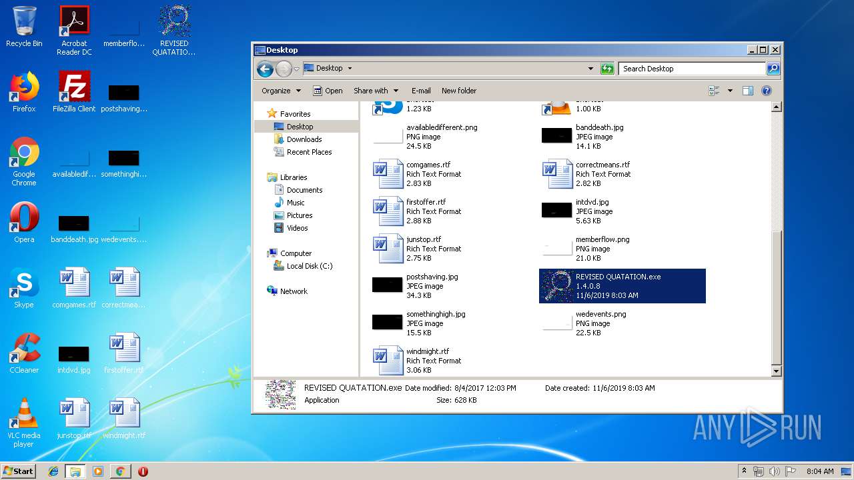This screenshot has width=854, height=480.
Task: Click Open in the Explorer toolbar
Action: coord(328,91)
